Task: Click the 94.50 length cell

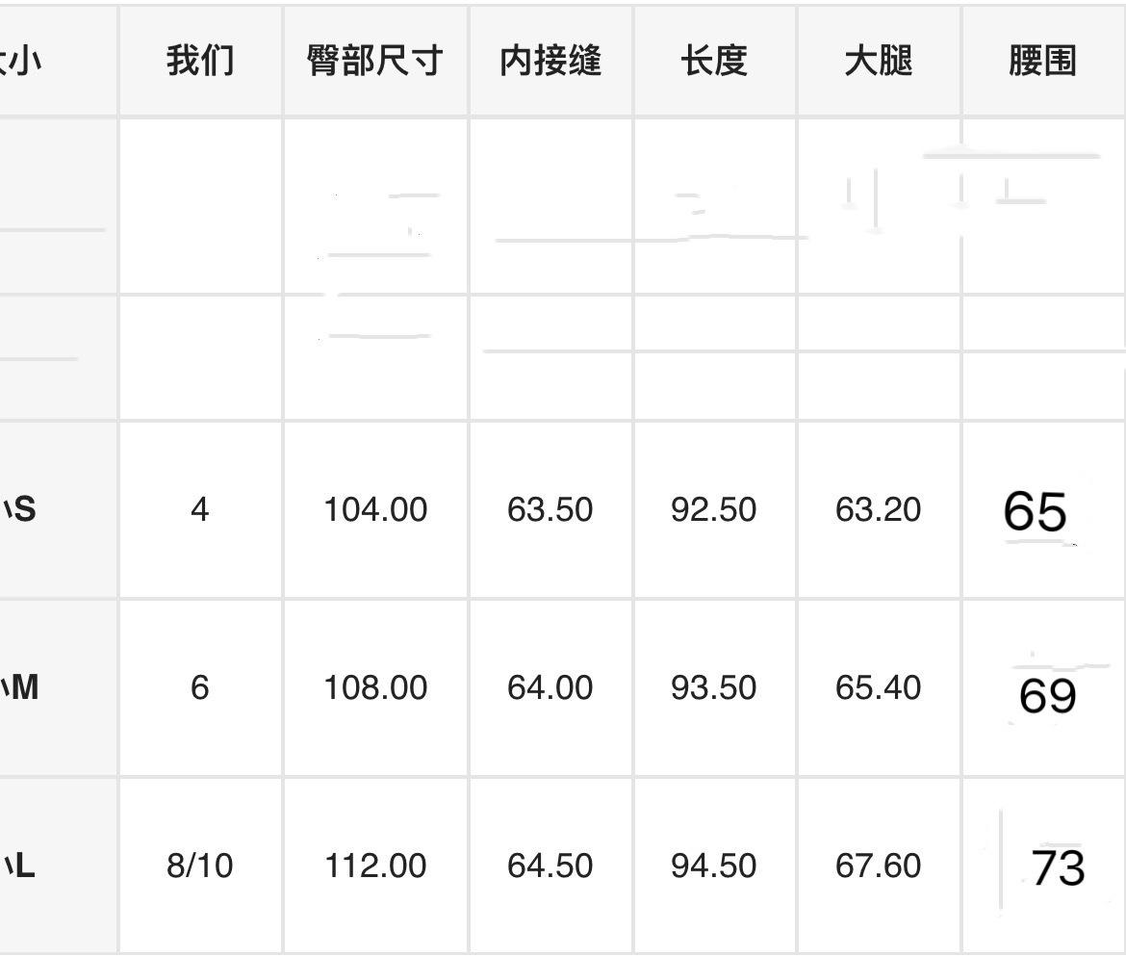Action: (714, 866)
